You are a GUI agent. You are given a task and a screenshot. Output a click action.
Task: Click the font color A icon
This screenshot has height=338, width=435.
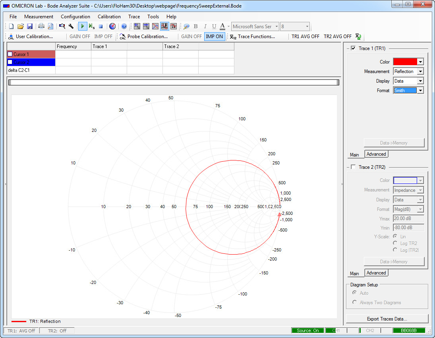point(222,26)
